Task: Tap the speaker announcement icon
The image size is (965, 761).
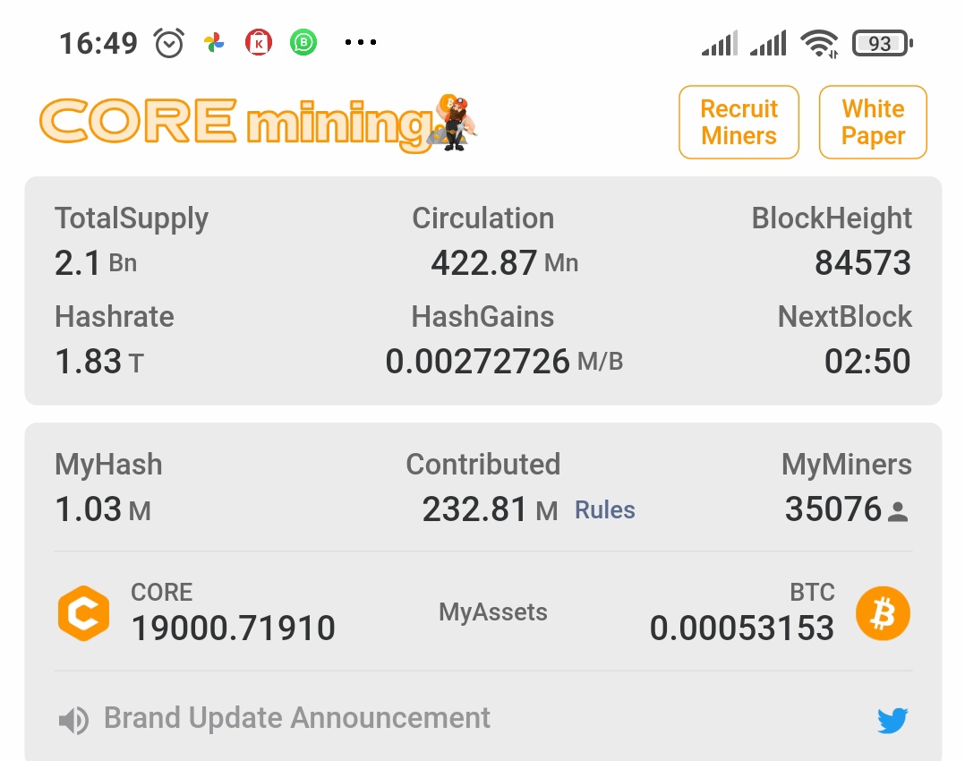Action: 73,720
